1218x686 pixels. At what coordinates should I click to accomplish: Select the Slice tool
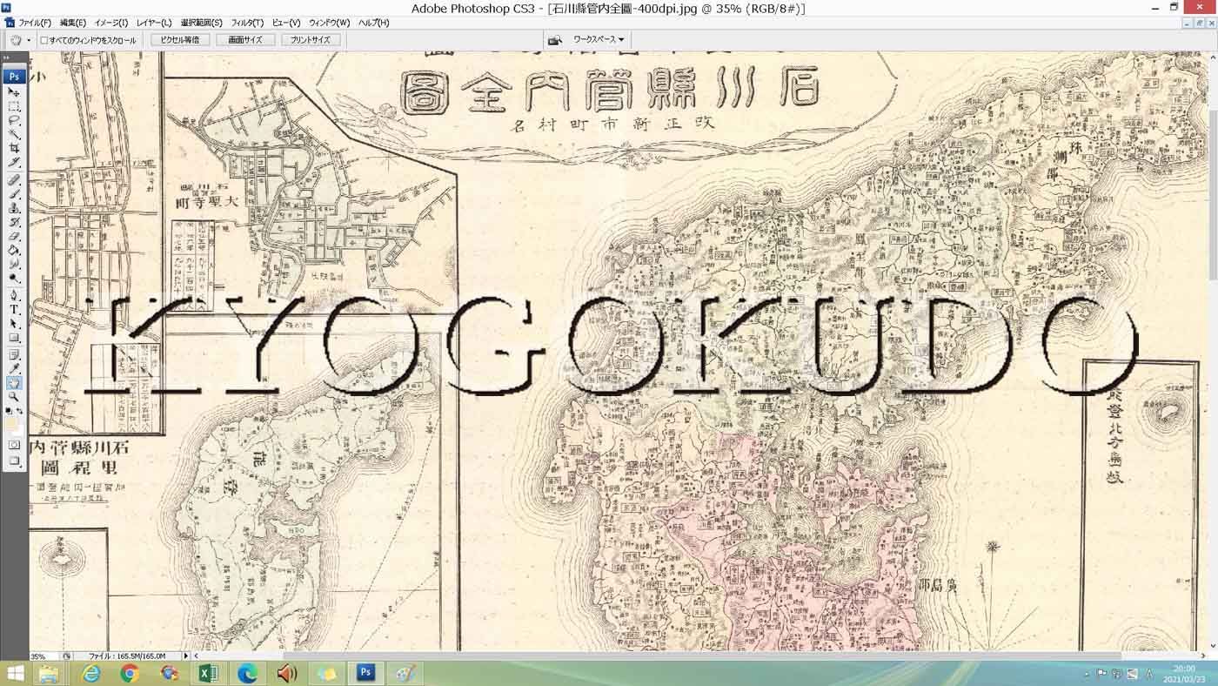[x=14, y=163]
